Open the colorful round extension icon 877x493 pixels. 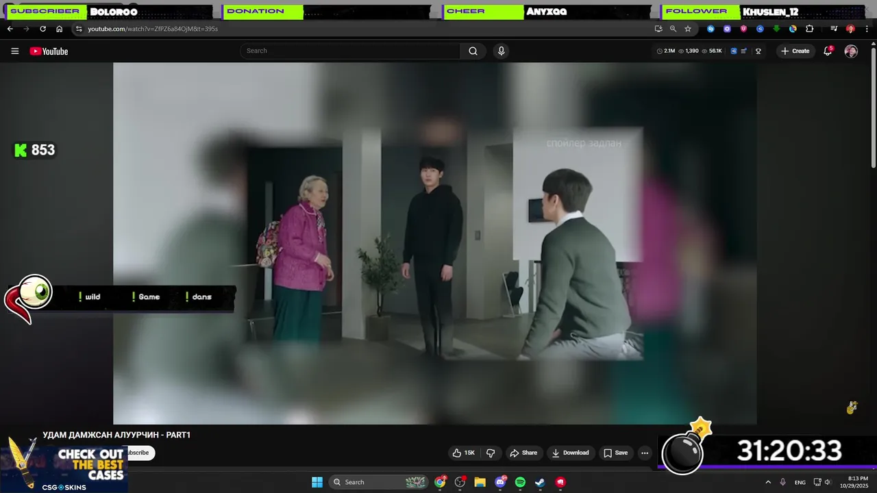(x=793, y=29)
